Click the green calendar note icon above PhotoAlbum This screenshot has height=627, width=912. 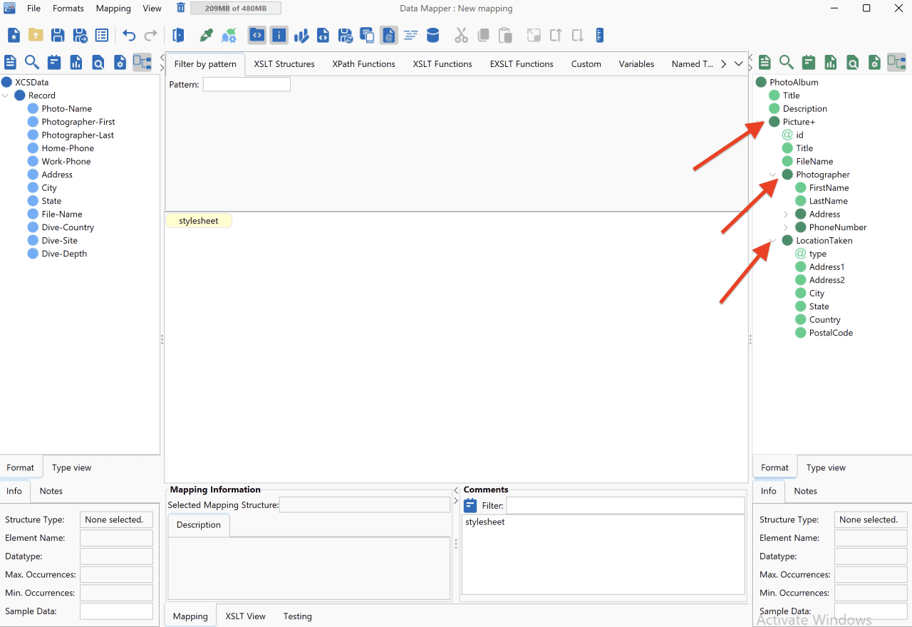(808, 62)
